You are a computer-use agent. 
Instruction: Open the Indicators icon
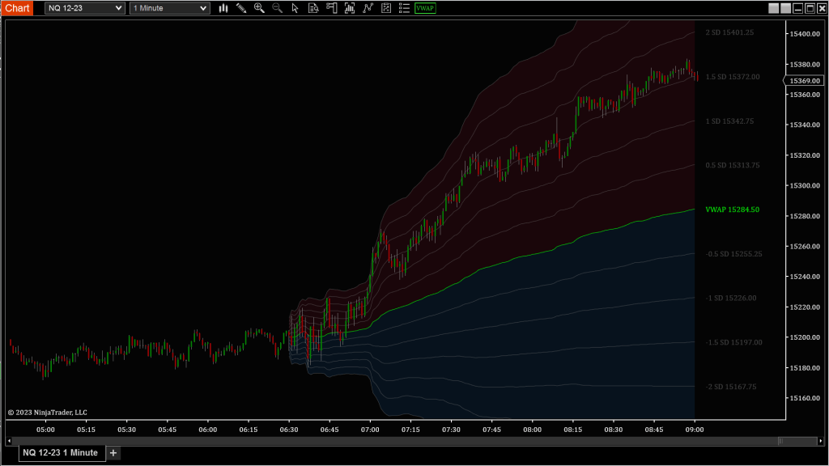[368, 8]
